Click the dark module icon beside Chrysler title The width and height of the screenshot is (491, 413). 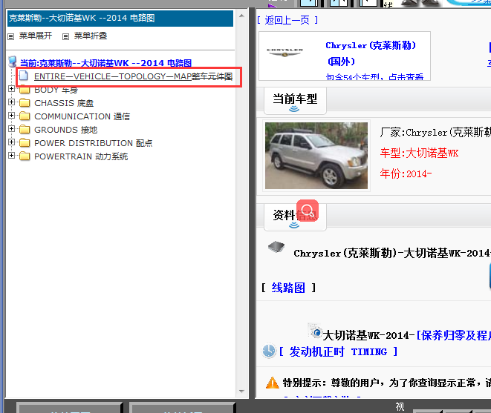276,247
